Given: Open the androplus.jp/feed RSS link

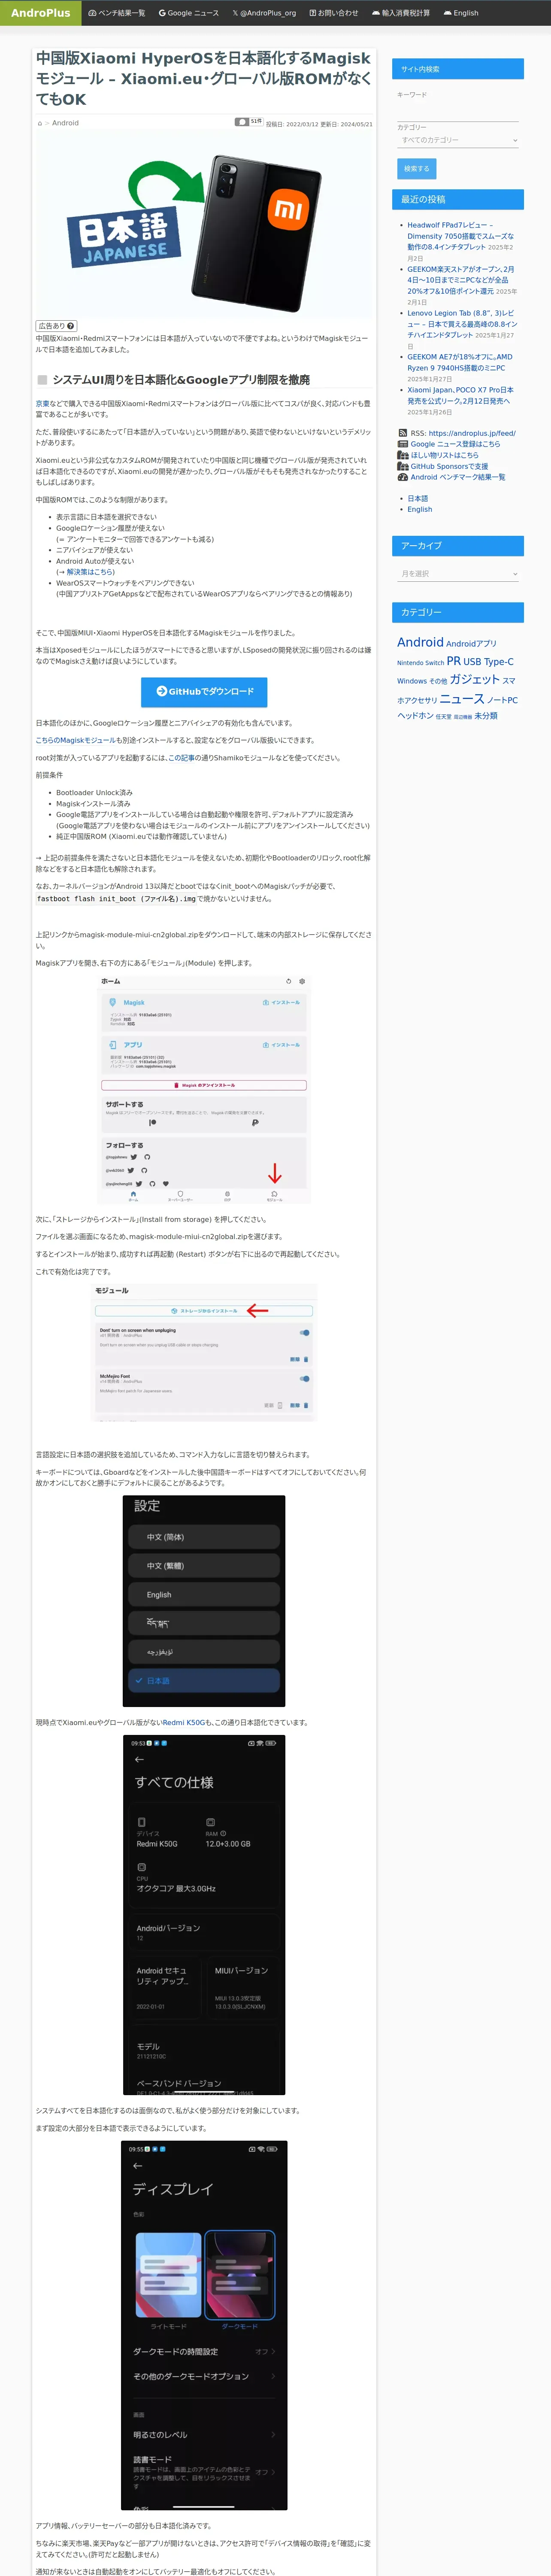Looking at the screenshot, I should point(472,434).
